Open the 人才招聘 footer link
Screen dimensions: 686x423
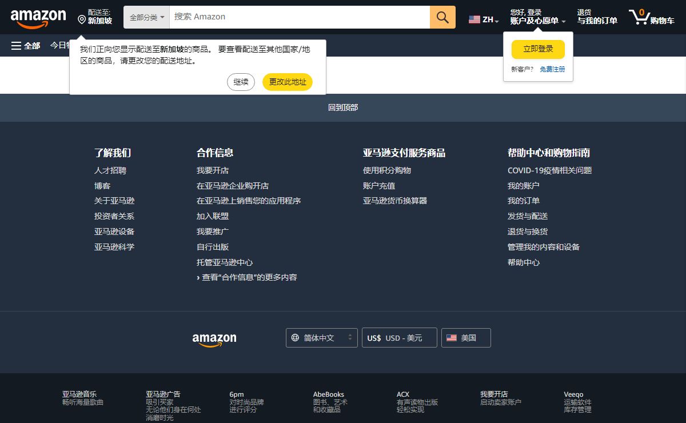[110, 170]
